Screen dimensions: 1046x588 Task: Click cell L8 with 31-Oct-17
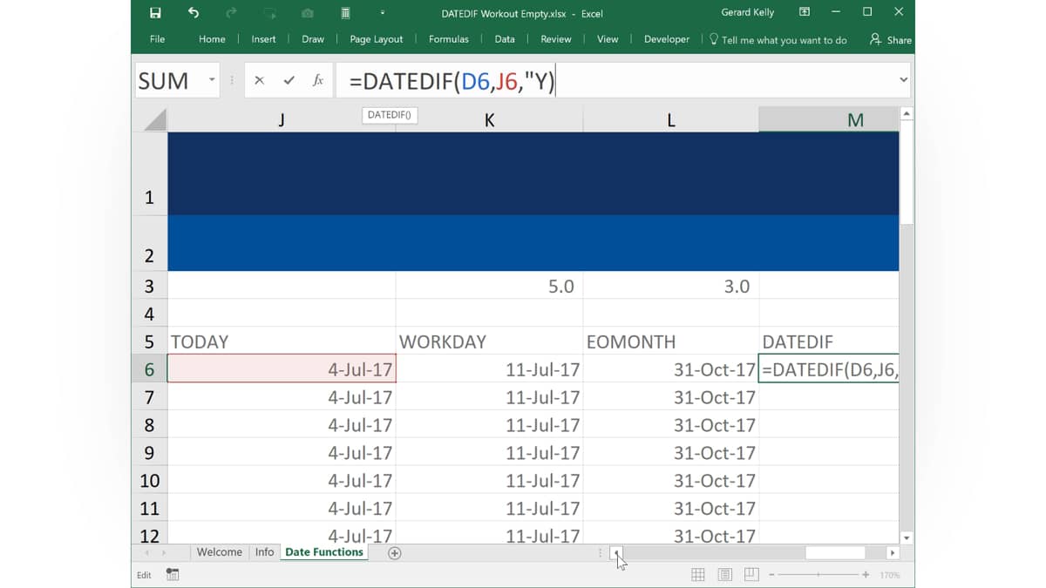coord(671,425)
